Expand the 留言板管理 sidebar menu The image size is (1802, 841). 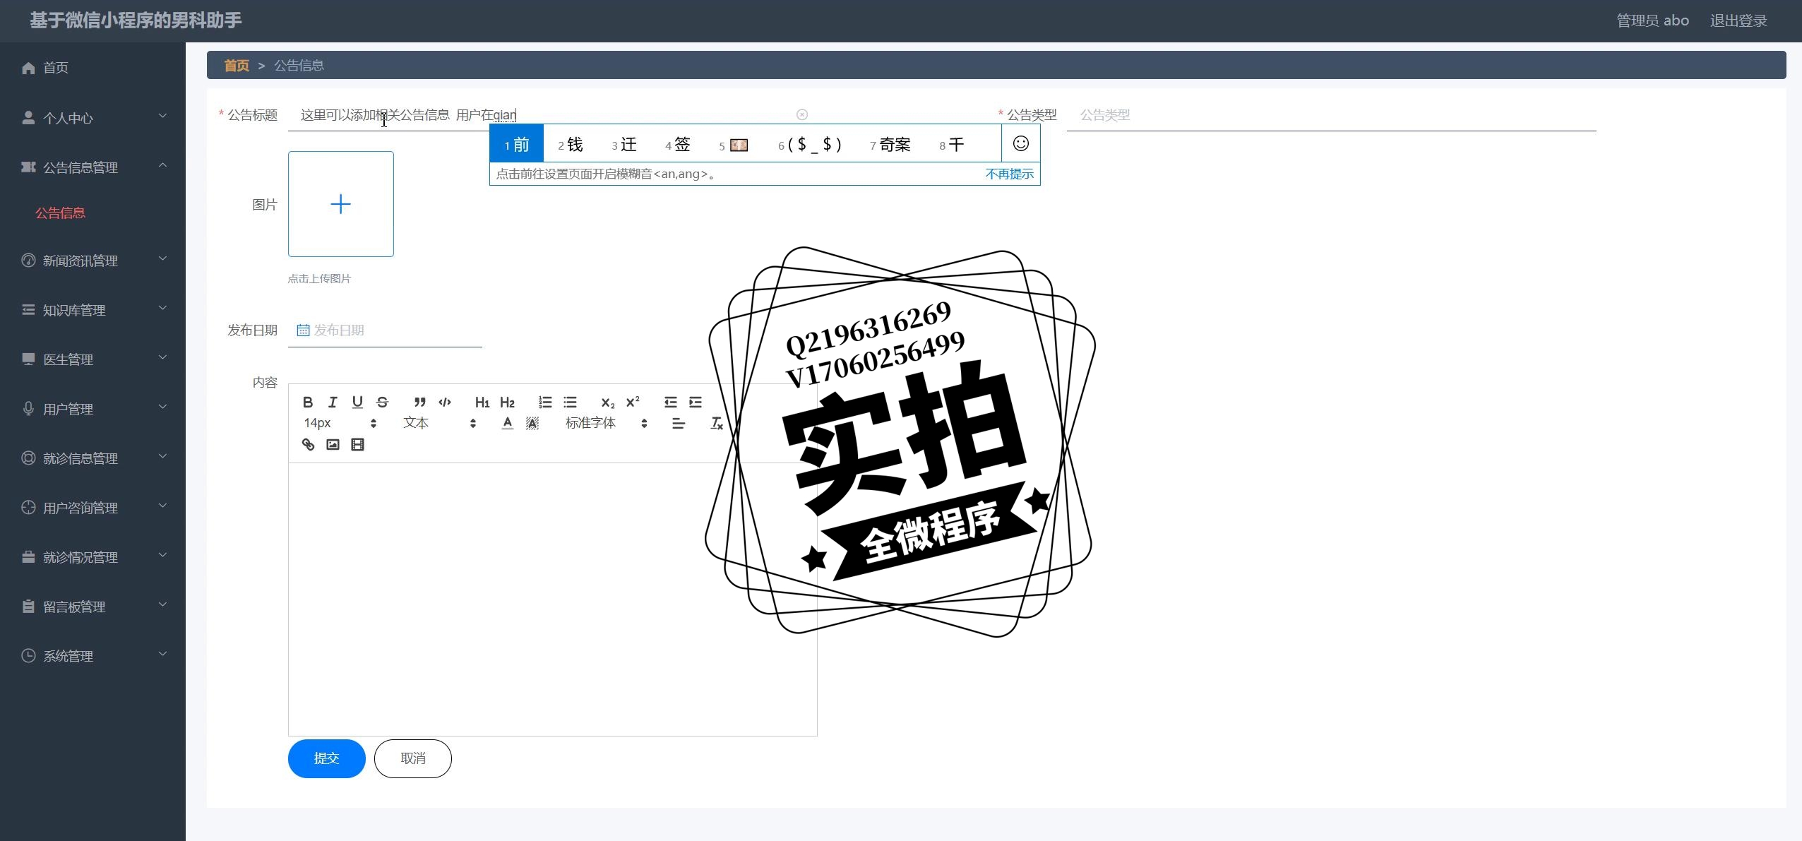coord(93,607)
